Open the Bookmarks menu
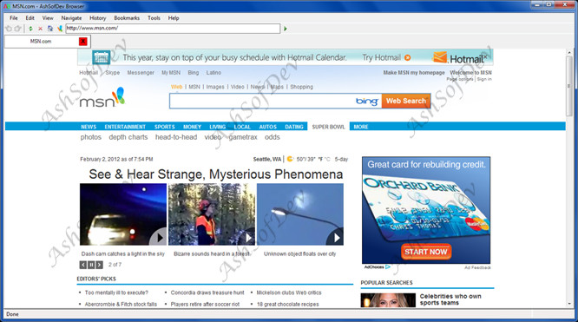 pos(127,17)
